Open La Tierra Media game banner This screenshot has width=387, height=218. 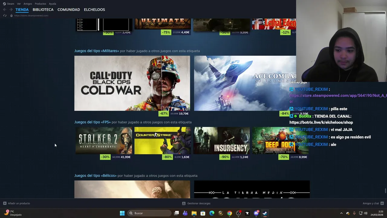252,190
